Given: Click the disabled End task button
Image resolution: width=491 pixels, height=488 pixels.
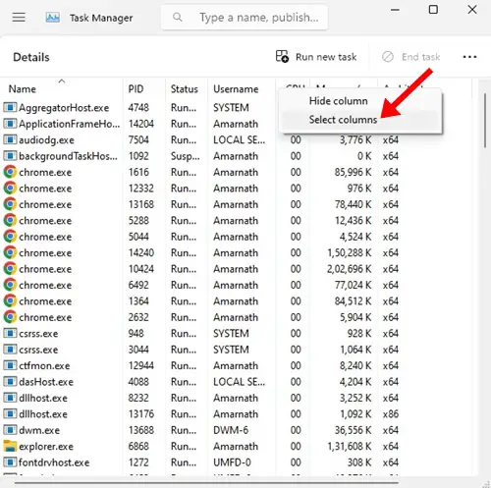Looking at the screenshot, I should coord(410,57).
